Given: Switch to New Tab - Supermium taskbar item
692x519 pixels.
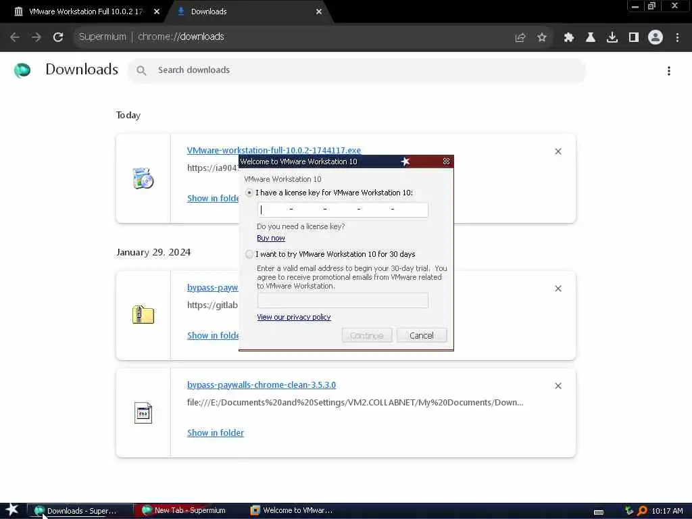Looking at the screenshot, I should 185,511.
